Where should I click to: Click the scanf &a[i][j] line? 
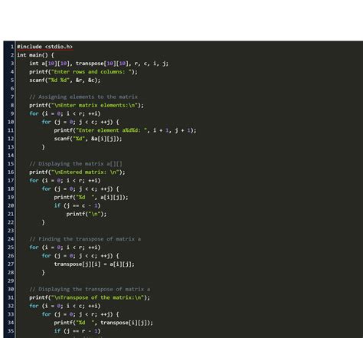coord(88,139)
